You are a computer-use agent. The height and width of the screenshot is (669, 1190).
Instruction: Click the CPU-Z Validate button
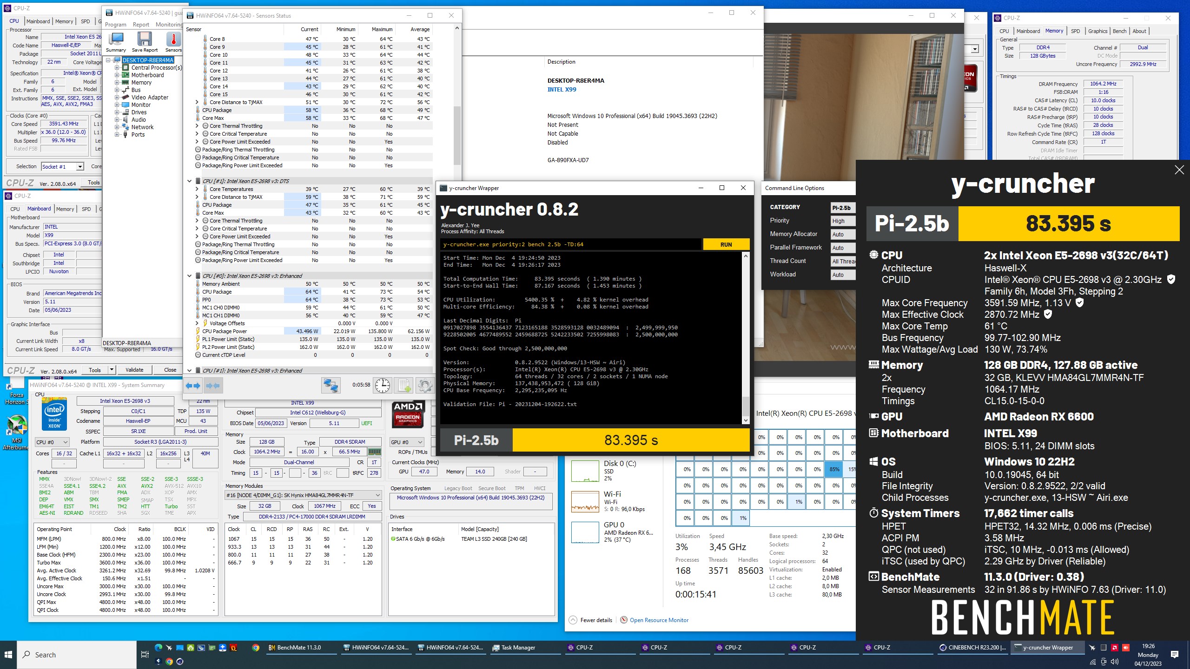(134, 370)
